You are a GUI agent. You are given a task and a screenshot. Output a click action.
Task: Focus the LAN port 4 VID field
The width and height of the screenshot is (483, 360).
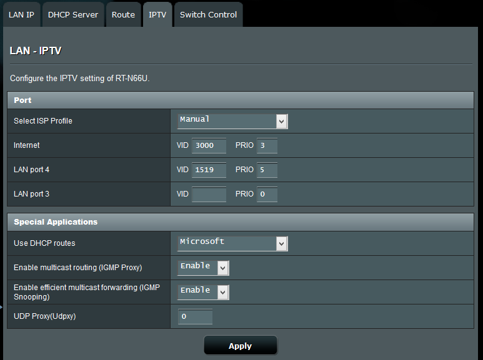click(x=209, y=170)
